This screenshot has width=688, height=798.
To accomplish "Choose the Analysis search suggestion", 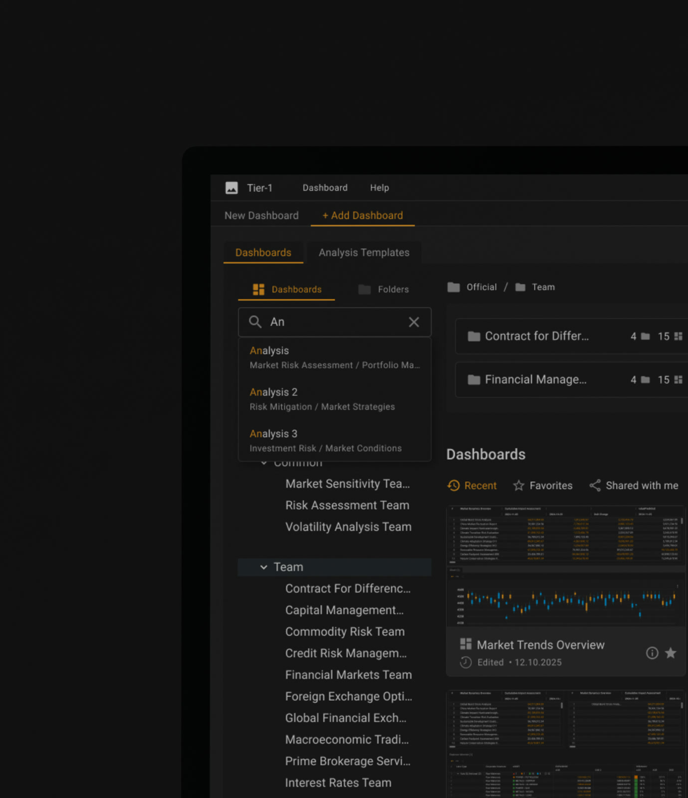I will [335, 358].
